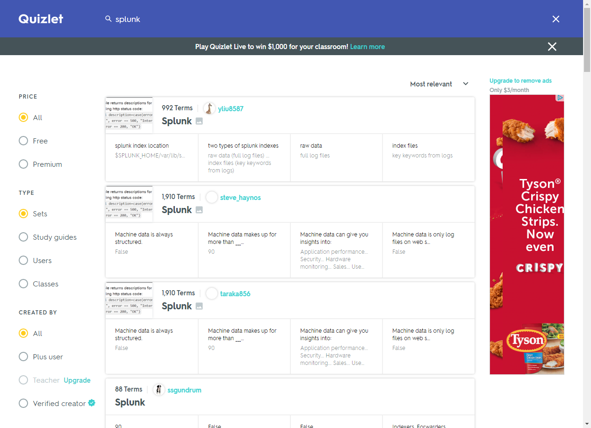This screenshot has height=428, width=591.
Task: Click steve_haynos's blank avatar
Action: point(212,197)
